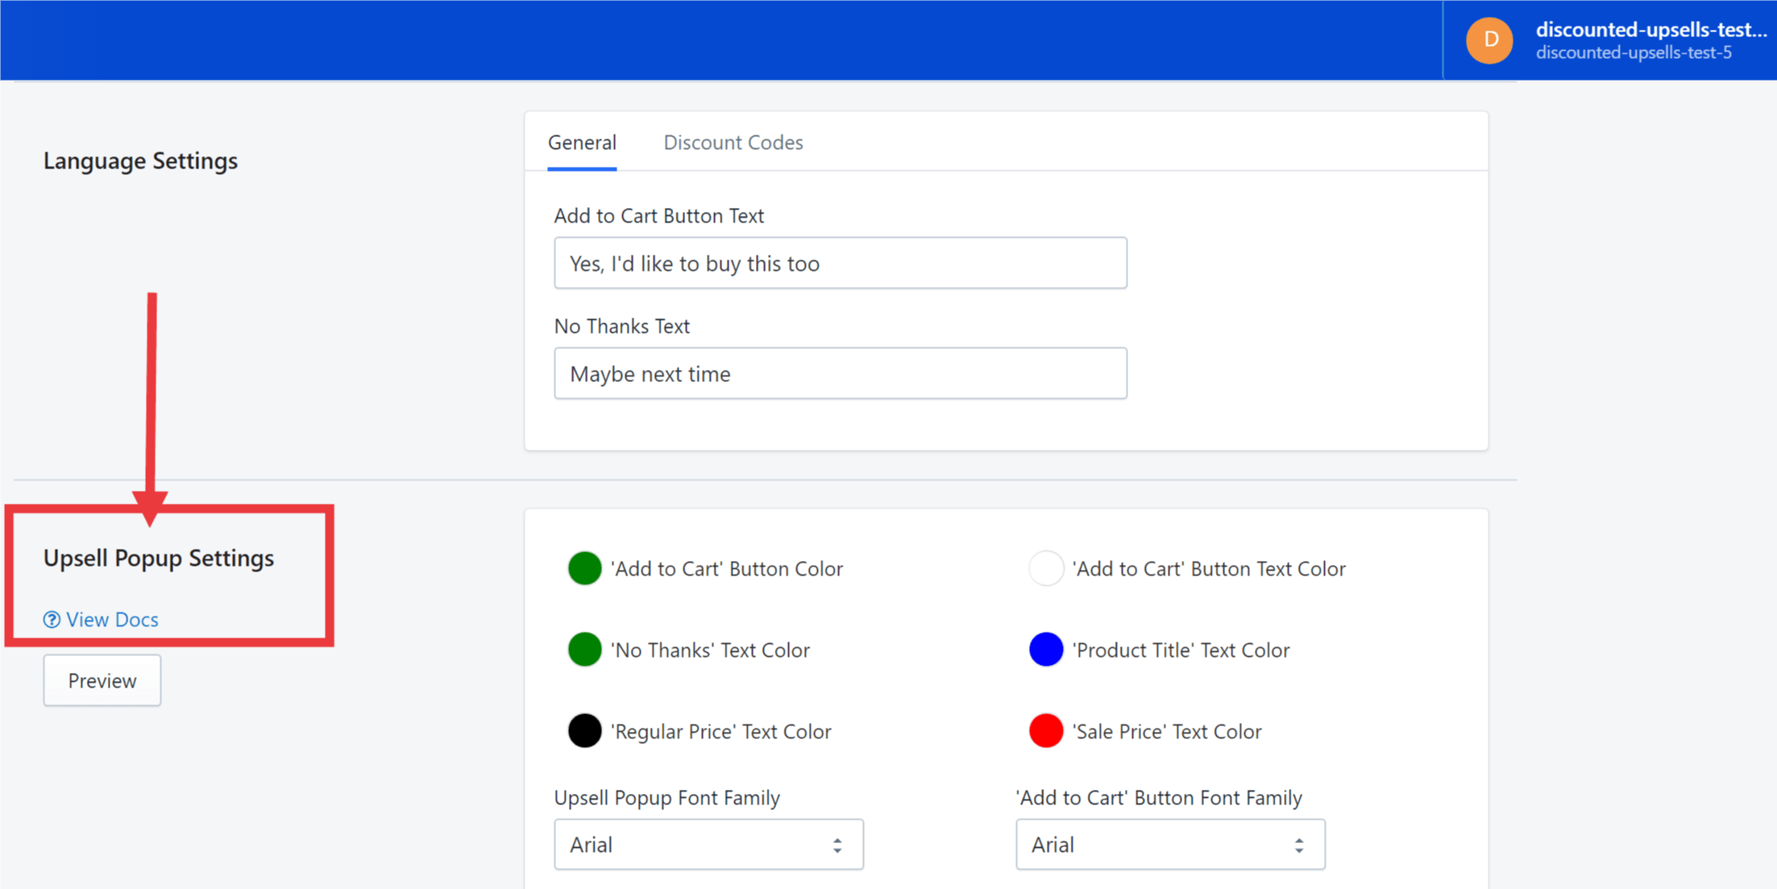Click the orange D account avatar
This screenshot has width=1777, height=889.
[1488, 40]
